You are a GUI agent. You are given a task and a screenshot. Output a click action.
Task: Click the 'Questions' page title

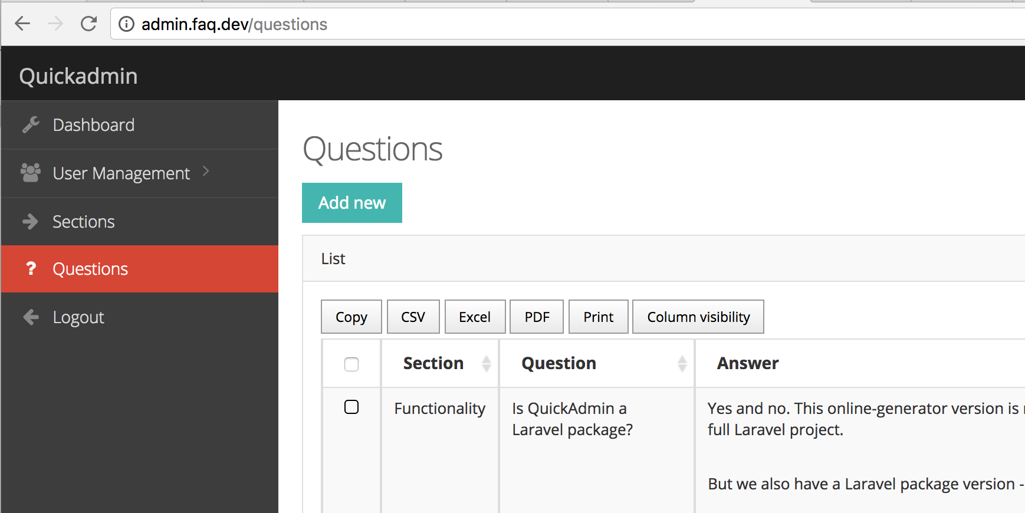point(373,149)
